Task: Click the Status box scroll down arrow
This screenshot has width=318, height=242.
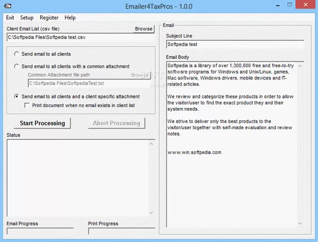Action: click(151, 213)
